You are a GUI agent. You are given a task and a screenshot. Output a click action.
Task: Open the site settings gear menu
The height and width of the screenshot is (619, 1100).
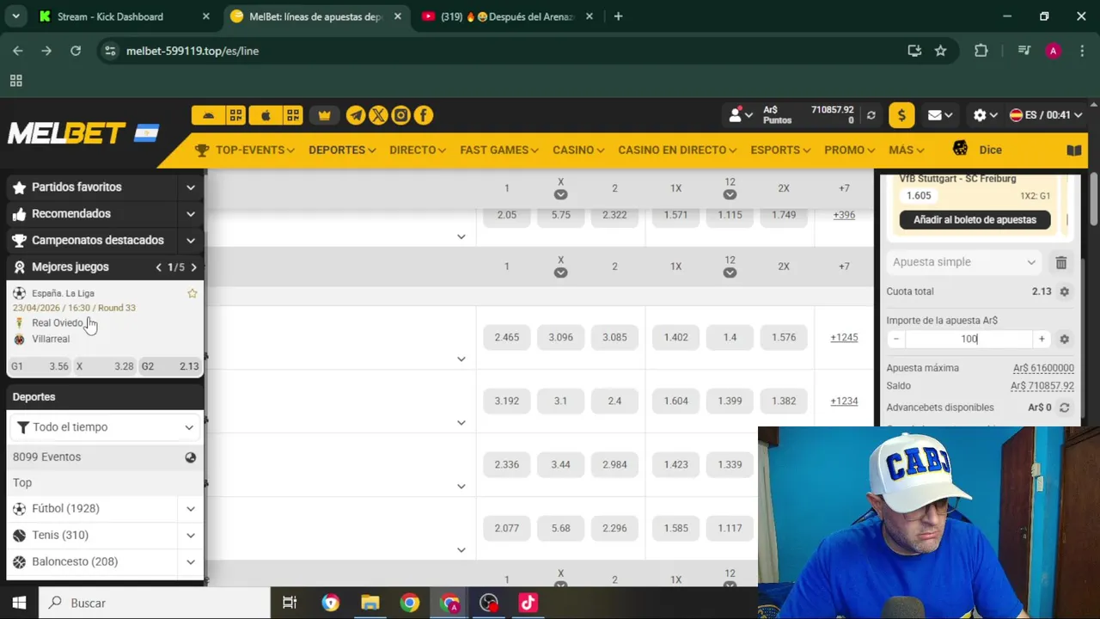[x=985, y=115]
